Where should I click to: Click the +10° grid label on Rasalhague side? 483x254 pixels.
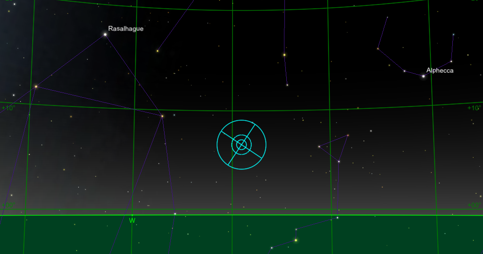coord(8,108)
